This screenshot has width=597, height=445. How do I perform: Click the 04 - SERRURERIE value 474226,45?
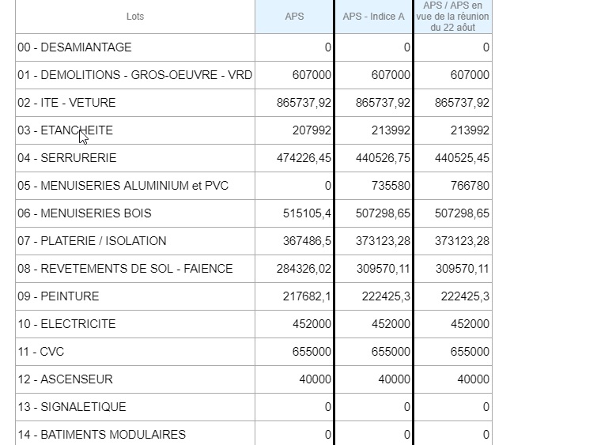[x=304, y=158]
